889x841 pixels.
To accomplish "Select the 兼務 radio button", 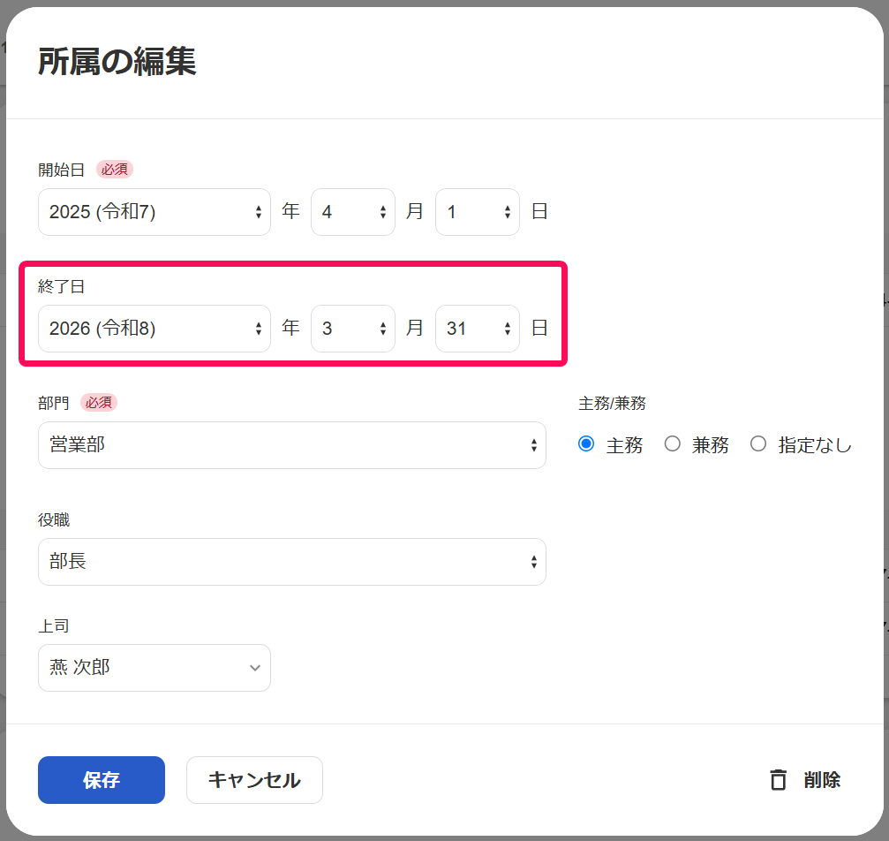I will pos(672,444).
